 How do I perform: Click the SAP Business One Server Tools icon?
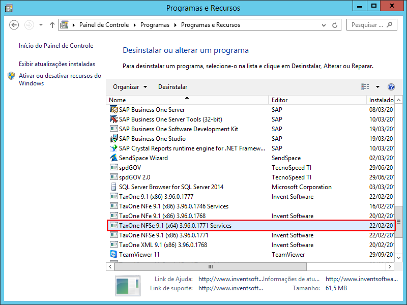[x=113, y=119]
